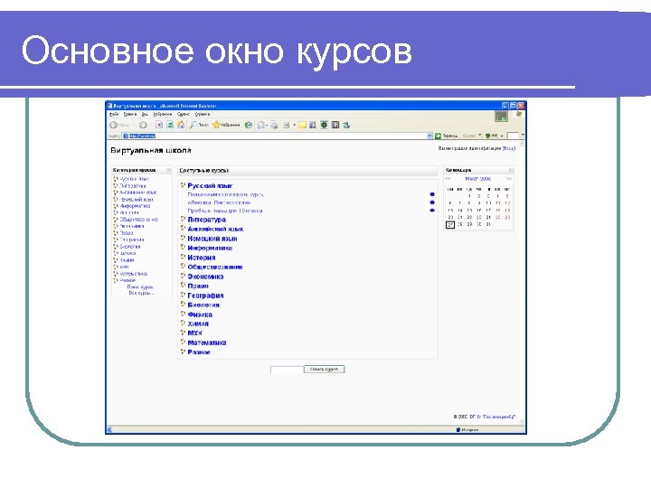Open the Вид menu
The width and height of the screenshot is (651, 488).
(x=145, y=114)
